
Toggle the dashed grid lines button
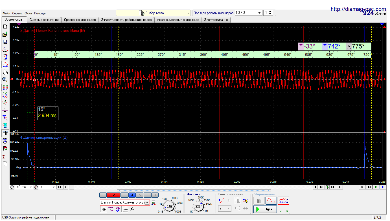(125, 209)
